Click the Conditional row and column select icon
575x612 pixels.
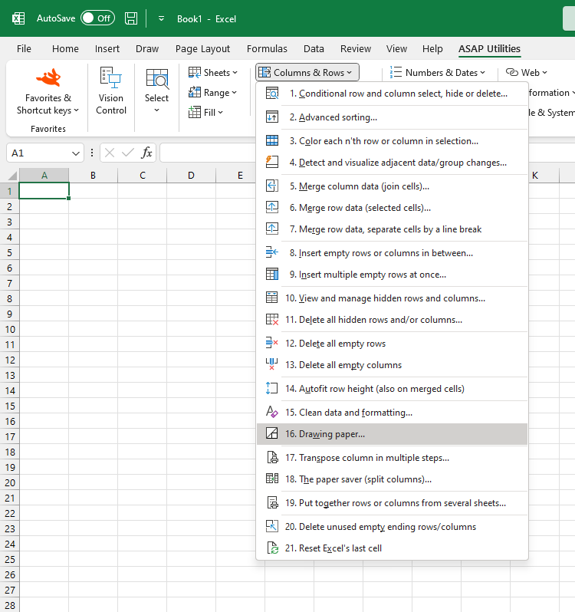coord(272,94)
